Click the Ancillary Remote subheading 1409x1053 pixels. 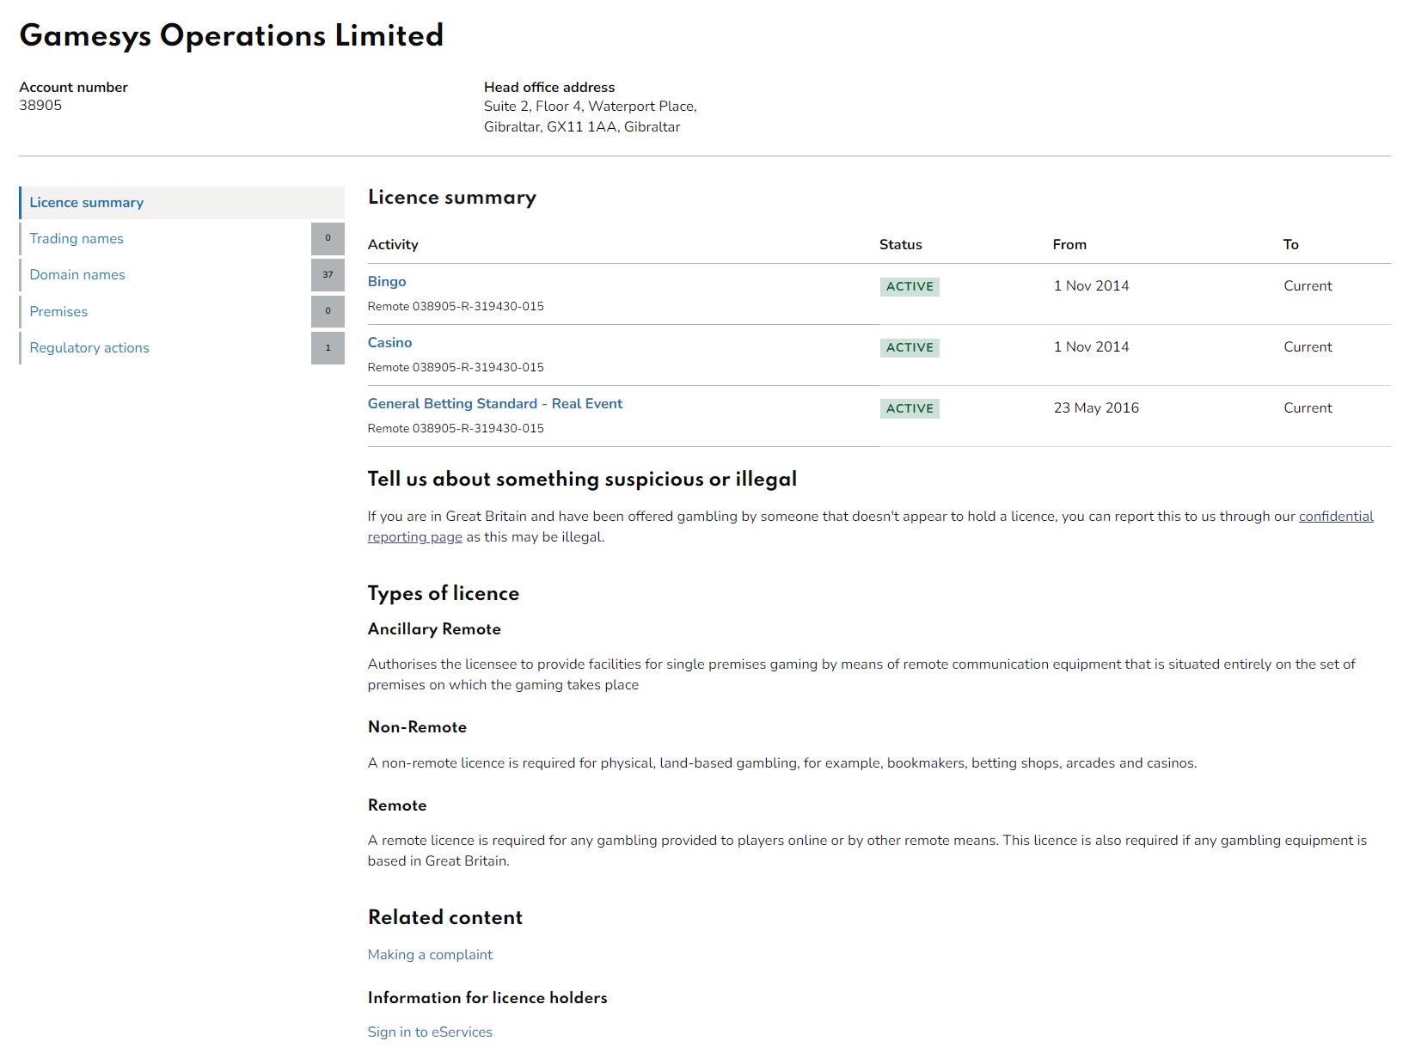coord(434,629)
